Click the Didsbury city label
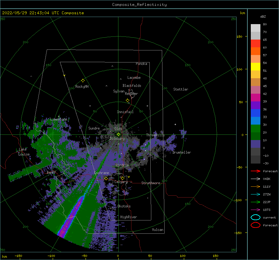This screenshot has height=260, width=279. click(117, 139)
